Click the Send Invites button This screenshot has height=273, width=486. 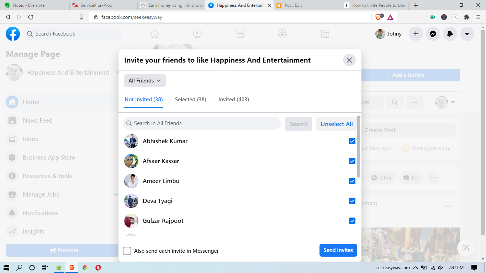tap(338, 250)
